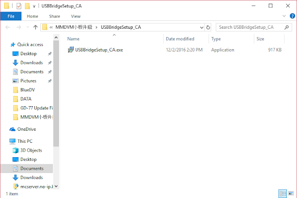The image size is (297, 198).
Task: Expand the address bar history dropdown
Action: click(201, 27)
